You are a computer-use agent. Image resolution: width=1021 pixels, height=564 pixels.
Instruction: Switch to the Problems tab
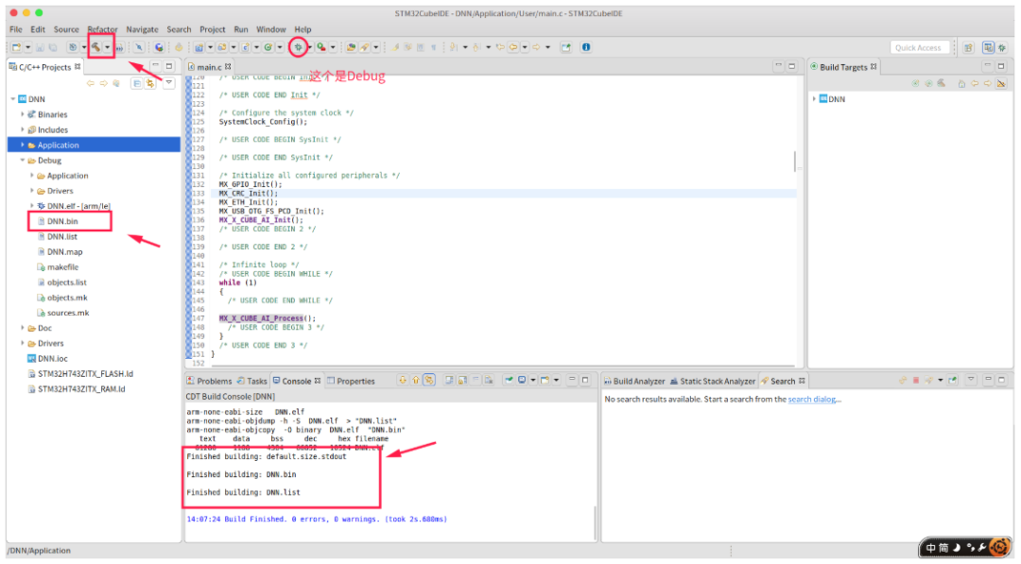click(x=209, y=381)
